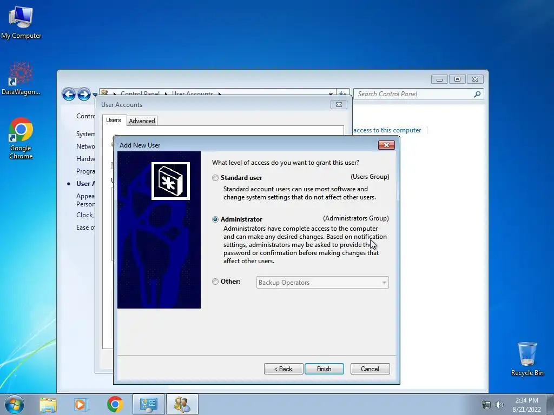Open the Windows Start menu
554x415 pixels.
pyautogui.click(x=15, y=404)
